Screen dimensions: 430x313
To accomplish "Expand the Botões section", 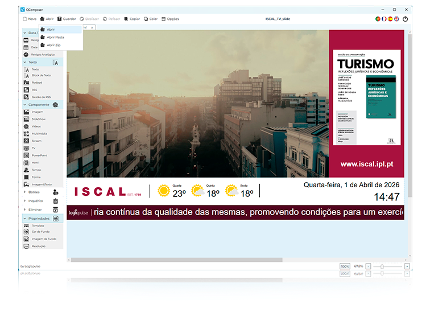I will coord(34,192).
